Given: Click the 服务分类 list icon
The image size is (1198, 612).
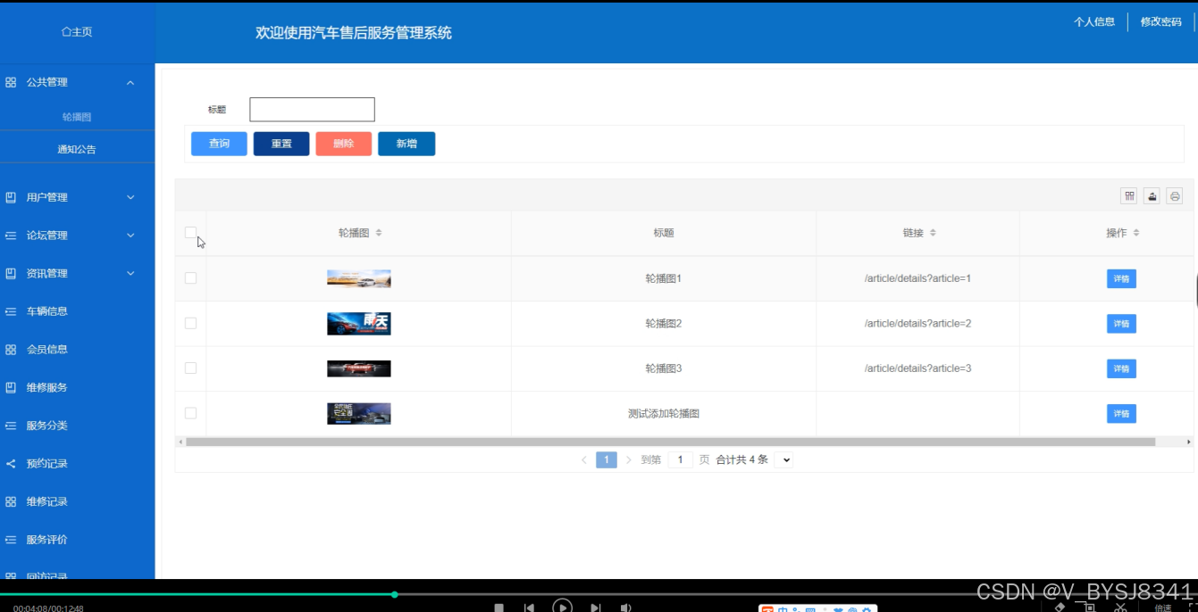Looking at the screenshot, I should (x=11, y=426).
